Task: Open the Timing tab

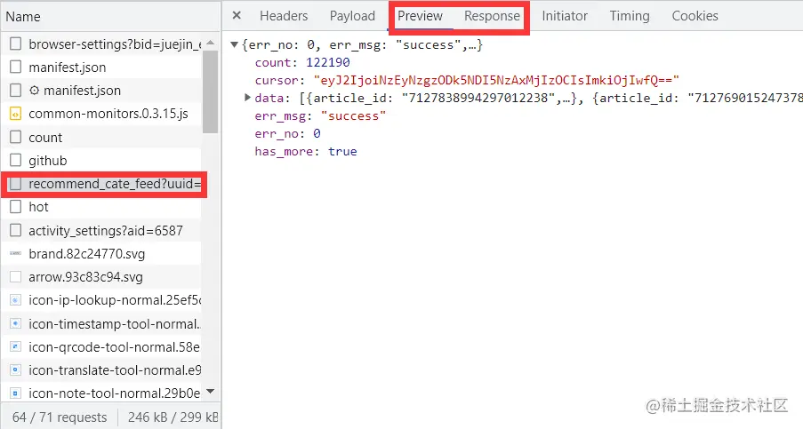Action: pyautogui.click(x=630, y=16)
